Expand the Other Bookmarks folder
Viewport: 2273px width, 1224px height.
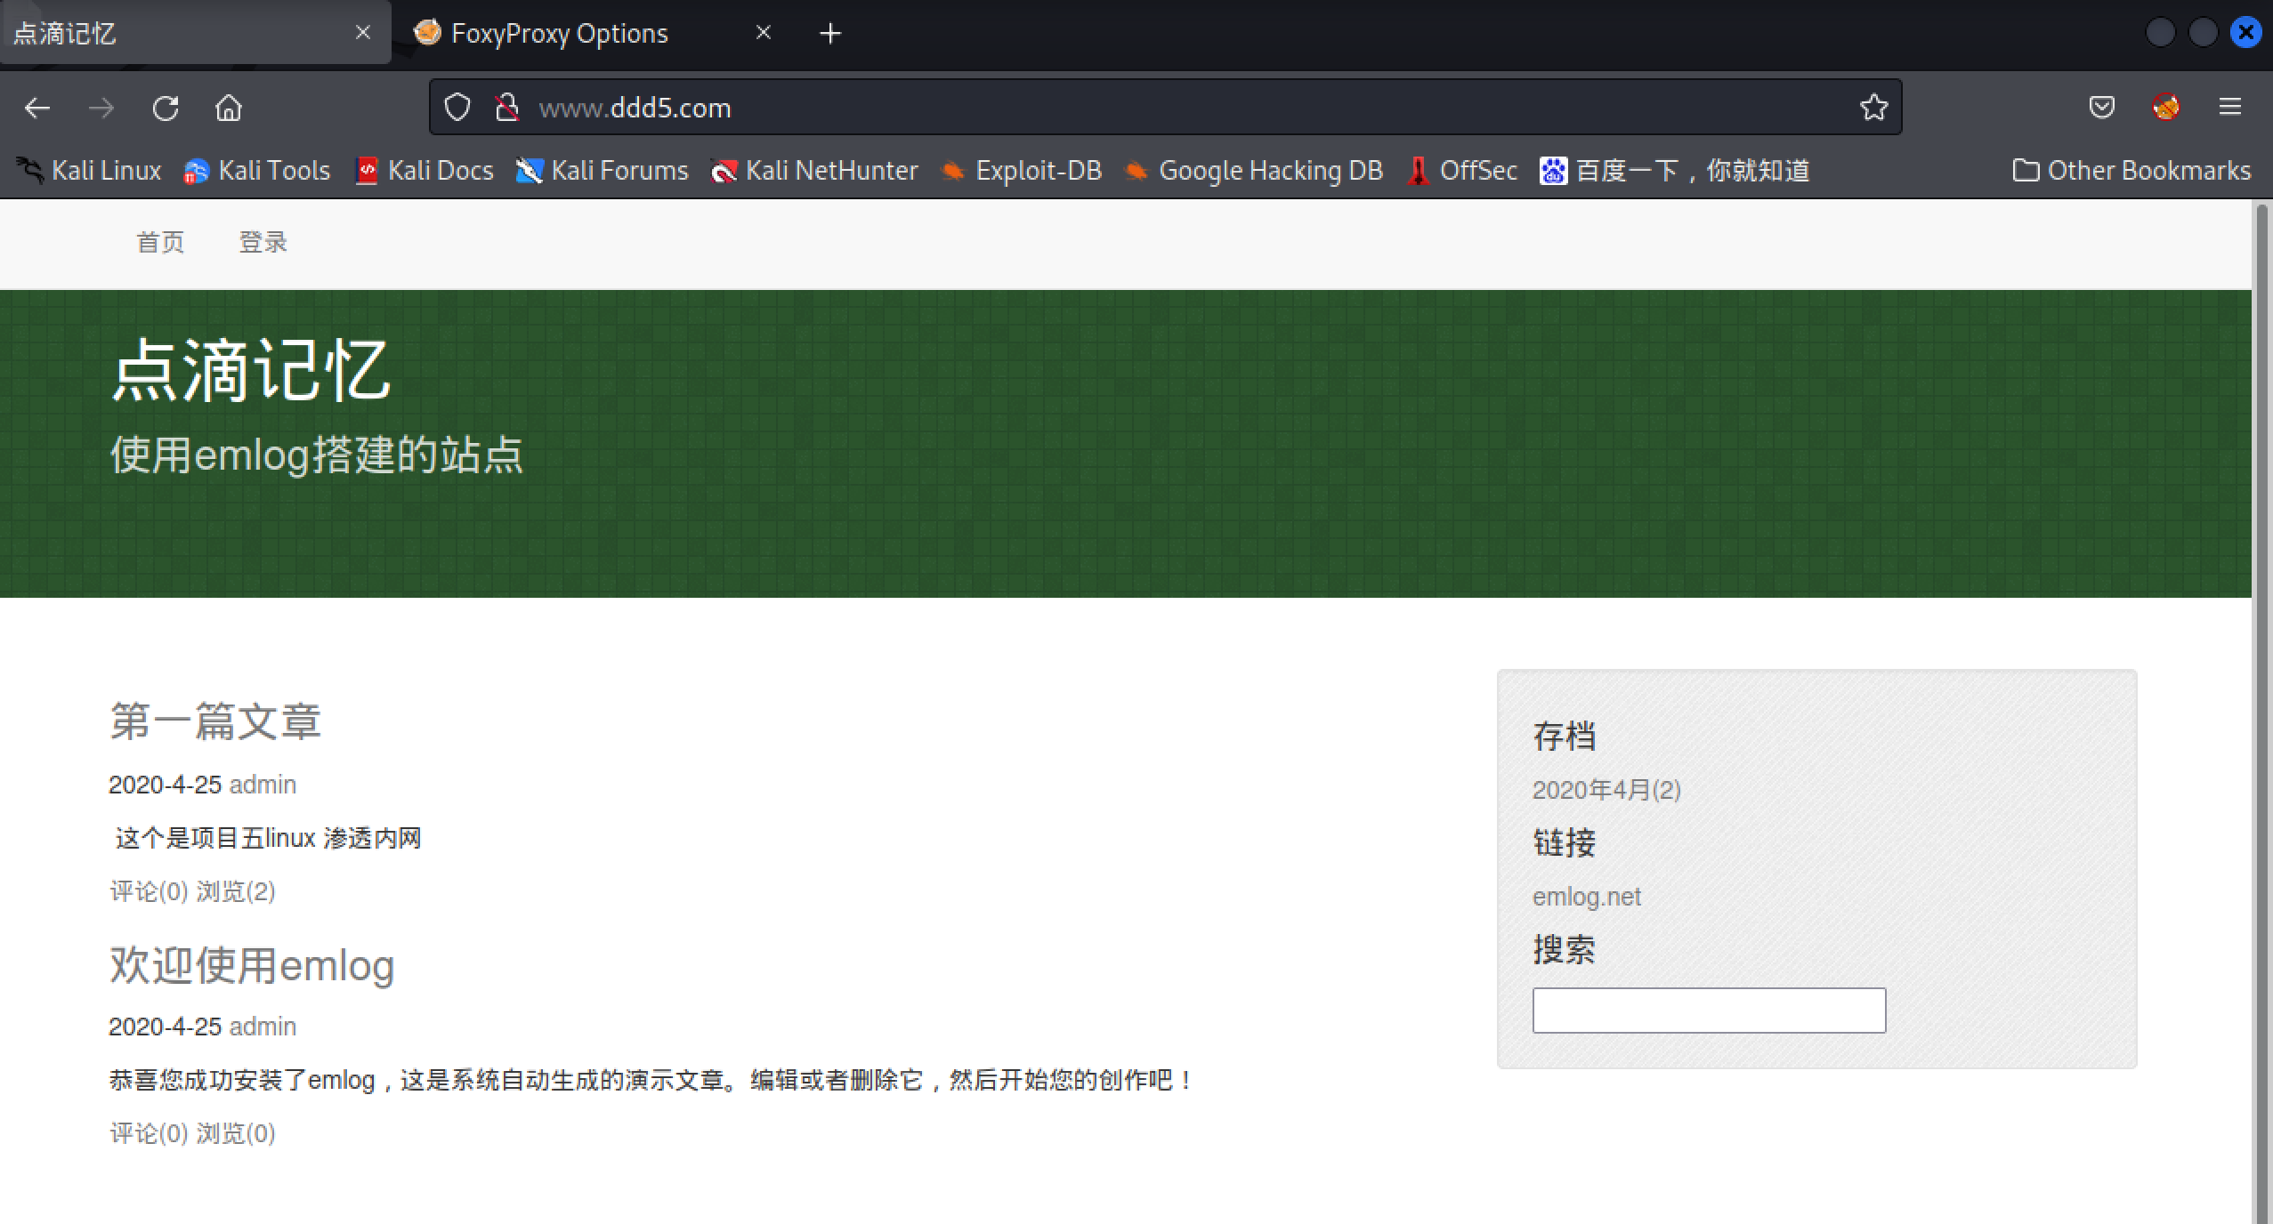tap(2131, 170)
